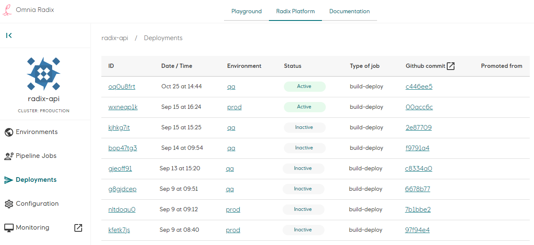Open Github commit 00acc6c
This screenshot has width=534, height=245.
tap(419, 107)
